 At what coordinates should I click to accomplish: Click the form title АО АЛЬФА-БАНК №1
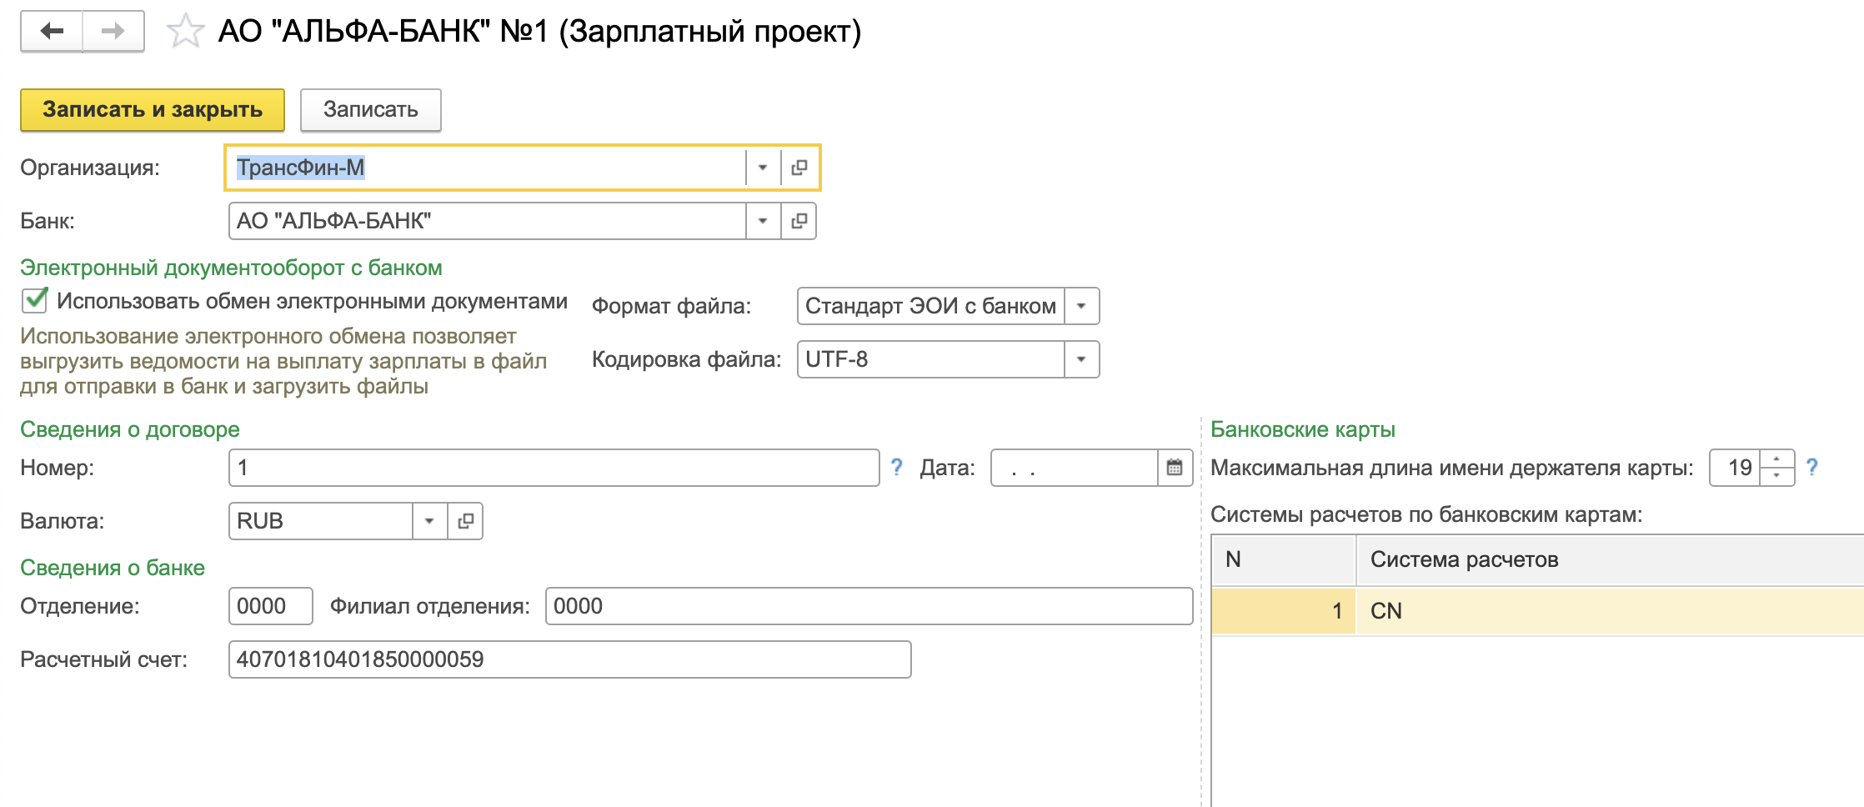coord(539,32)
